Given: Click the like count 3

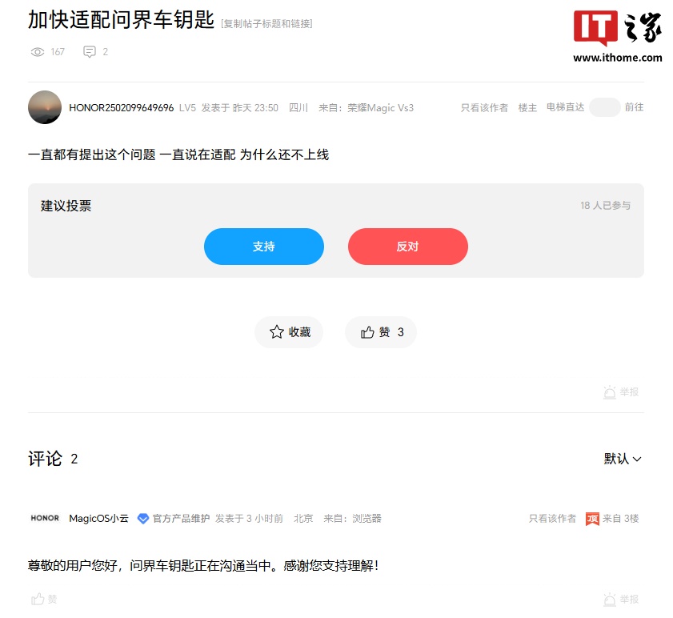Looking at the screenshot, I should (x=400, y=332).
